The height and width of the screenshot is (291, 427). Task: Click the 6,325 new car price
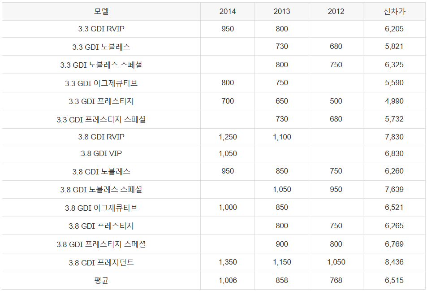pyautogui.click(x=394, y=65)
